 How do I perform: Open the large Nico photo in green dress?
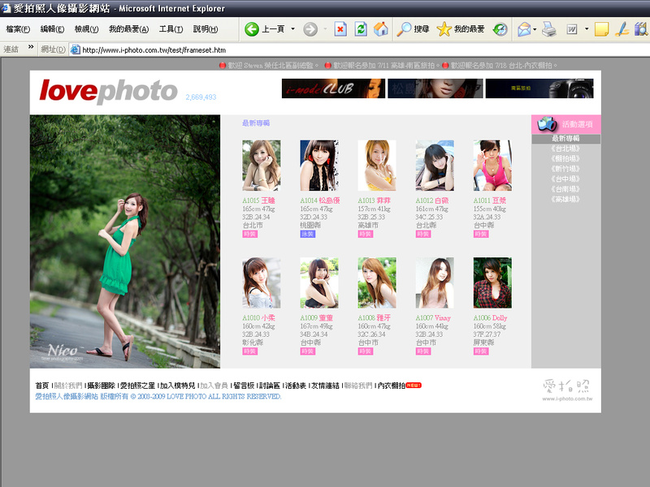(125, 241)
